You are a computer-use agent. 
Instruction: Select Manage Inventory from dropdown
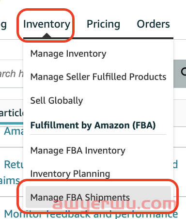click(68, 54)
